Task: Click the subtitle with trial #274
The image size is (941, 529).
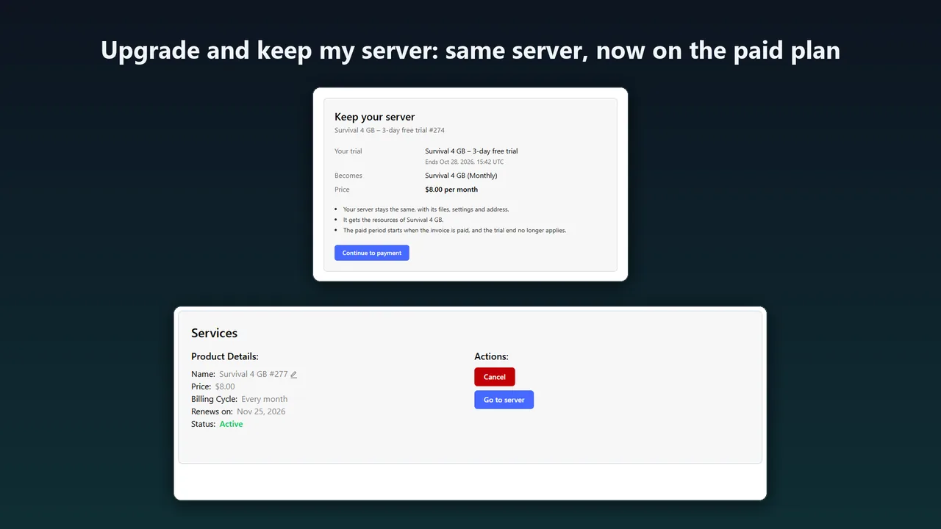Action: pos(390,130)
